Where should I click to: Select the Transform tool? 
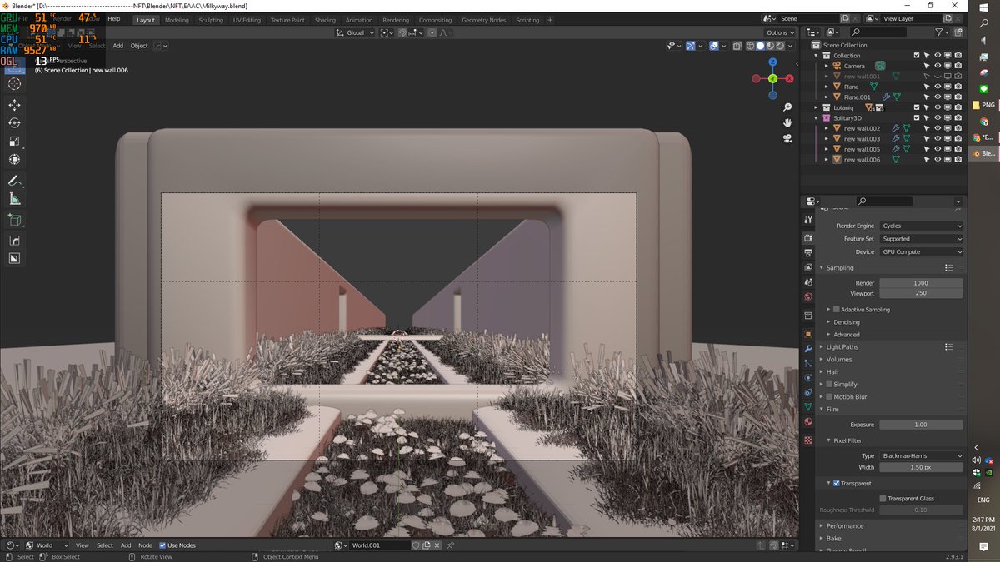14,160
